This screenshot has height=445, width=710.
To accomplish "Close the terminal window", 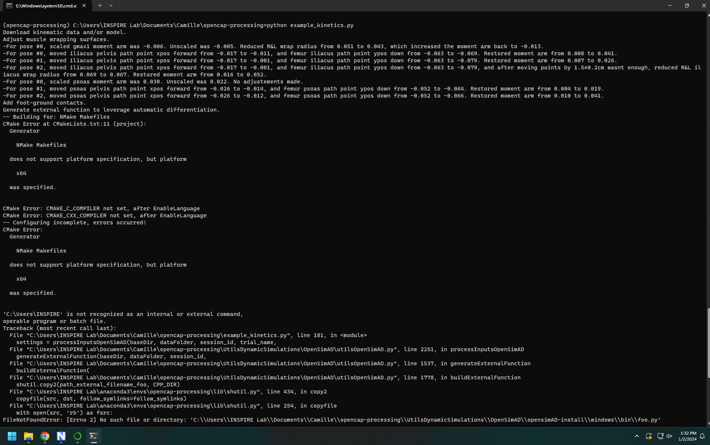I will point(703,6).
